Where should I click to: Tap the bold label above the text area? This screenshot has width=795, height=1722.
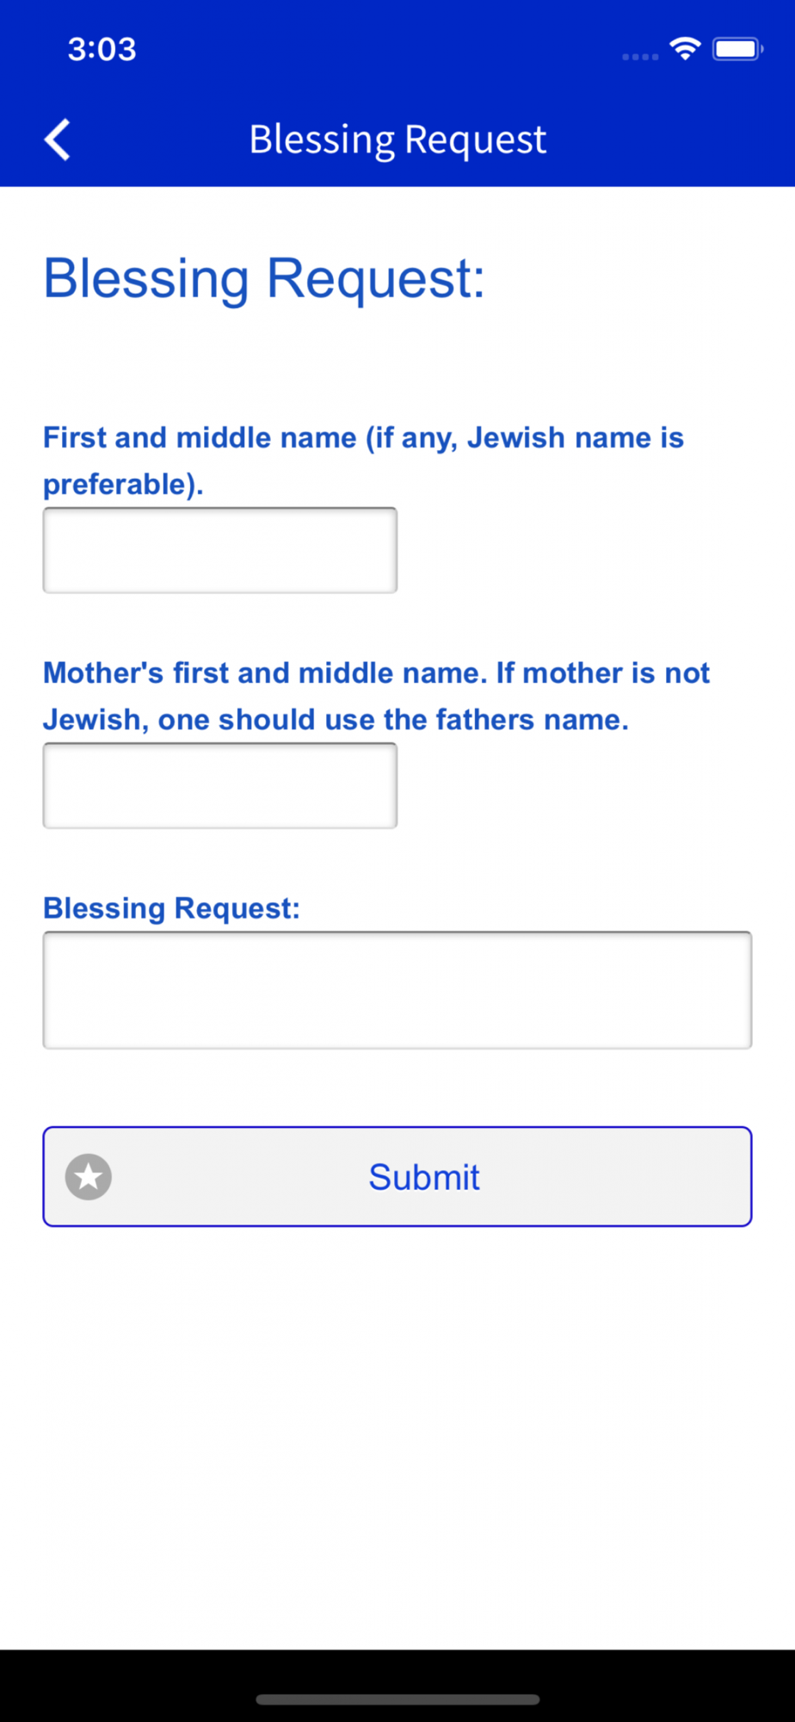172,908
